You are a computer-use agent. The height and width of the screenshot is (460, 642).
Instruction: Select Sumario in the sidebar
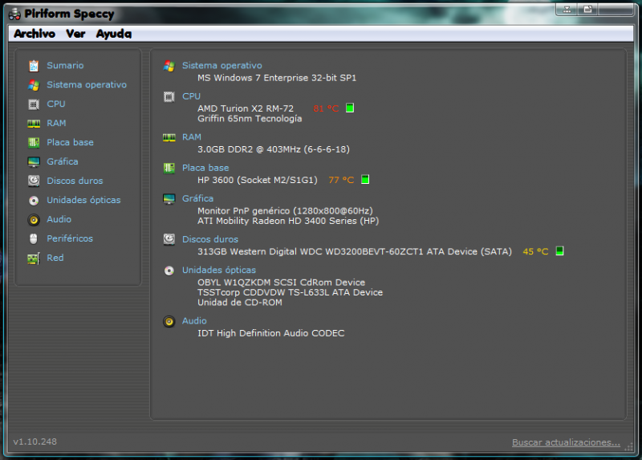65,66
